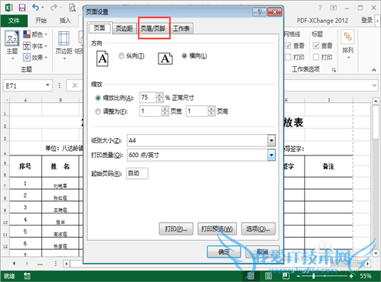Click Cancel (取消) button
The width and height of the screenshot is (381, 282).
(x=262, y=252)
